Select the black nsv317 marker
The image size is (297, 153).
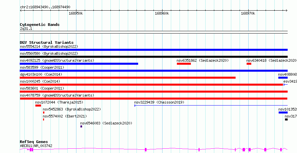point(286,119)
